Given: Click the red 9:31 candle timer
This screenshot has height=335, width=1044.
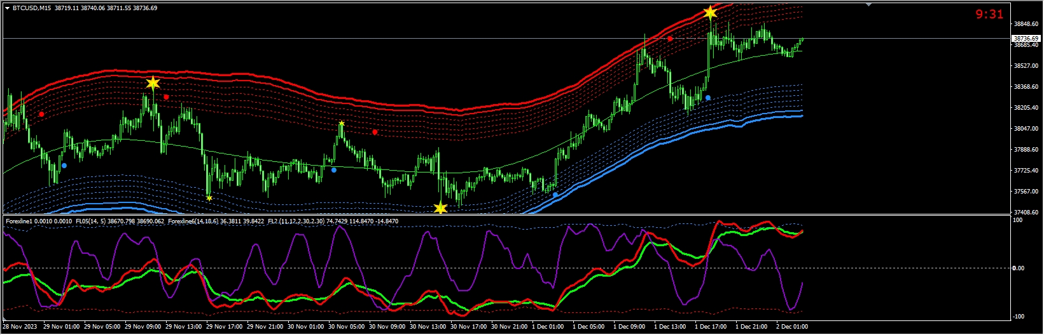Looking at the screenshot, I should click(989, 14).
